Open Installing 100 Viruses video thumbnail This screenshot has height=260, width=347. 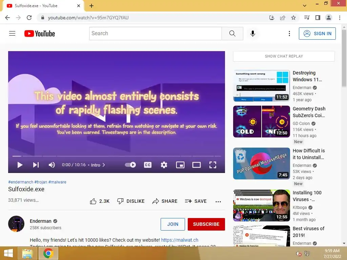tap(262, 205)
